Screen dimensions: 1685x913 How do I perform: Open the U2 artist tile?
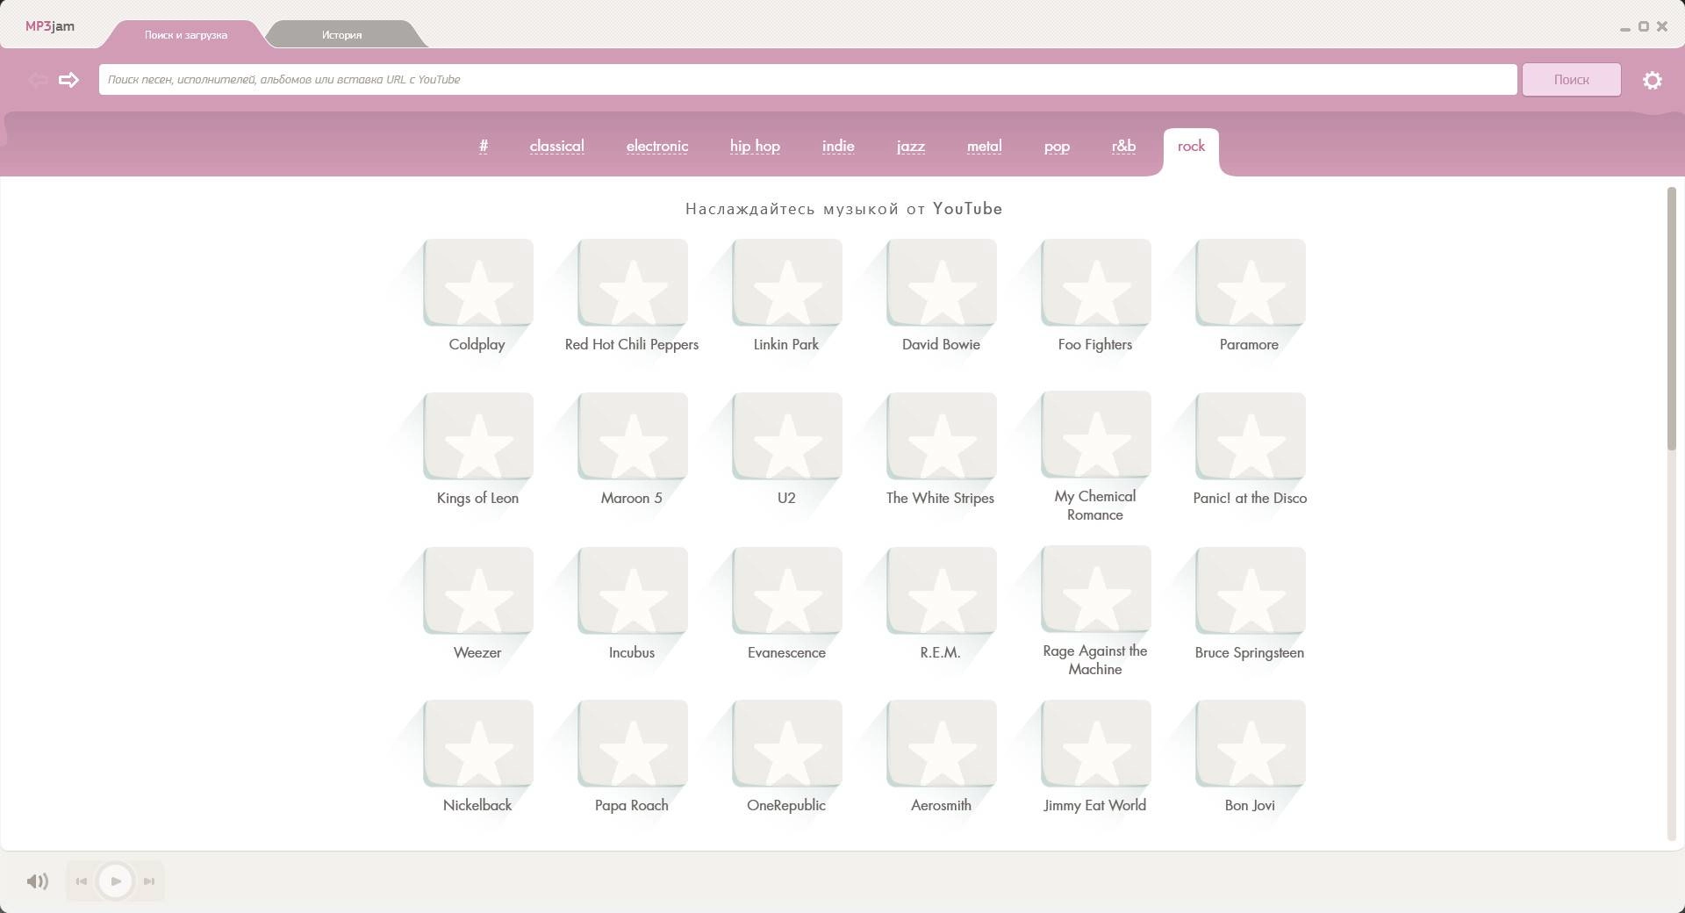click(x=787, y=436)
